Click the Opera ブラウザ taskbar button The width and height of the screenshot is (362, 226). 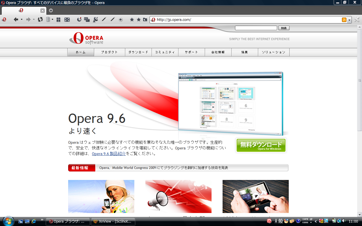pos(68,221)
